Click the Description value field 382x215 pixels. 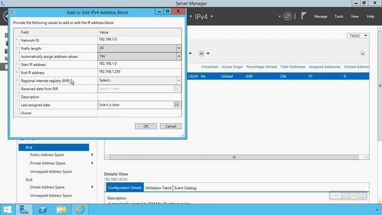[139, 97]
